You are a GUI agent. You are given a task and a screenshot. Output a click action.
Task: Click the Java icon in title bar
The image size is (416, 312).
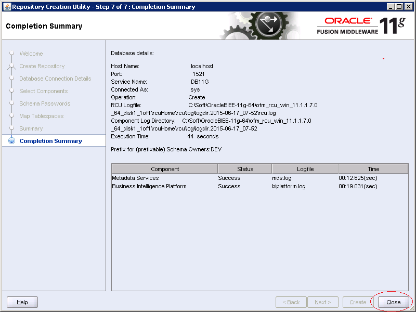click(x=7, y=7)
